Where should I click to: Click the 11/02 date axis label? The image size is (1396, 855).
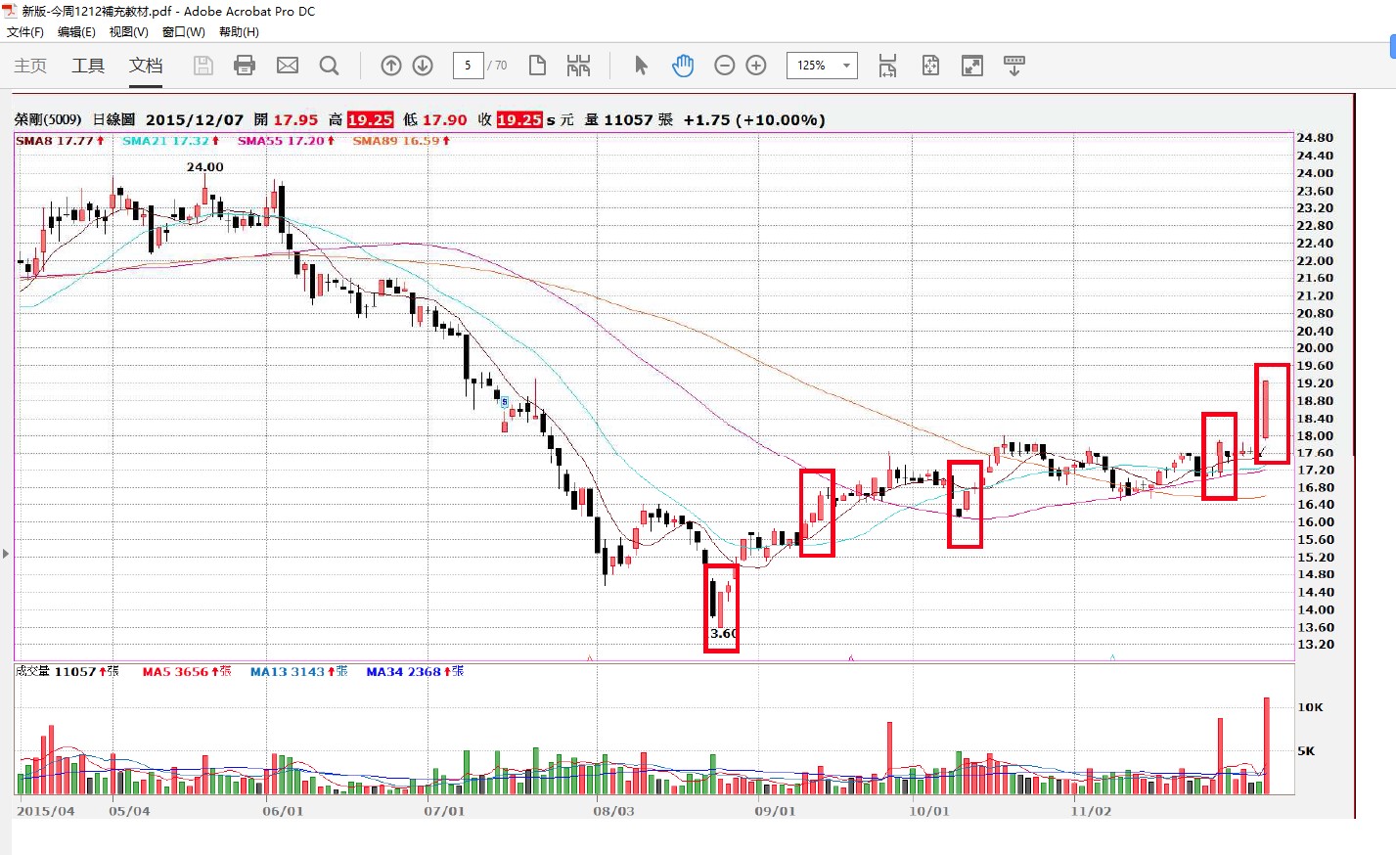pyautogui.click(x=1091, y=811)
